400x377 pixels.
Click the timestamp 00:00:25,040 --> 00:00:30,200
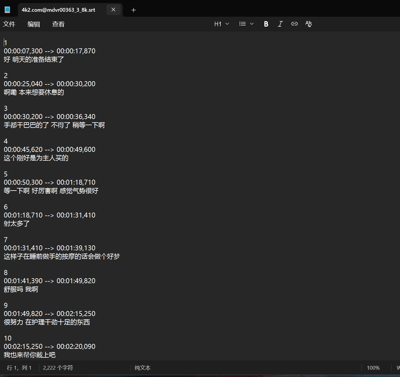click(x=50, y=84)
